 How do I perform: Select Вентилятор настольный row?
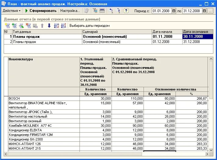pos(44,116)
